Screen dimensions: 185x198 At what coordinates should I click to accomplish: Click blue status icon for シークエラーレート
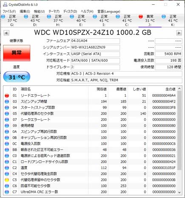(x=7, y=120)
